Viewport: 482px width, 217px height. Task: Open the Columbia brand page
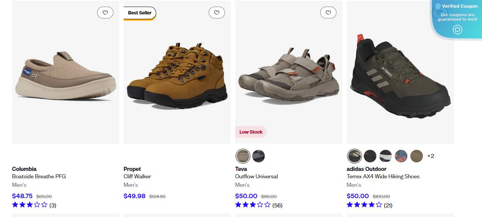coord(24,169)
